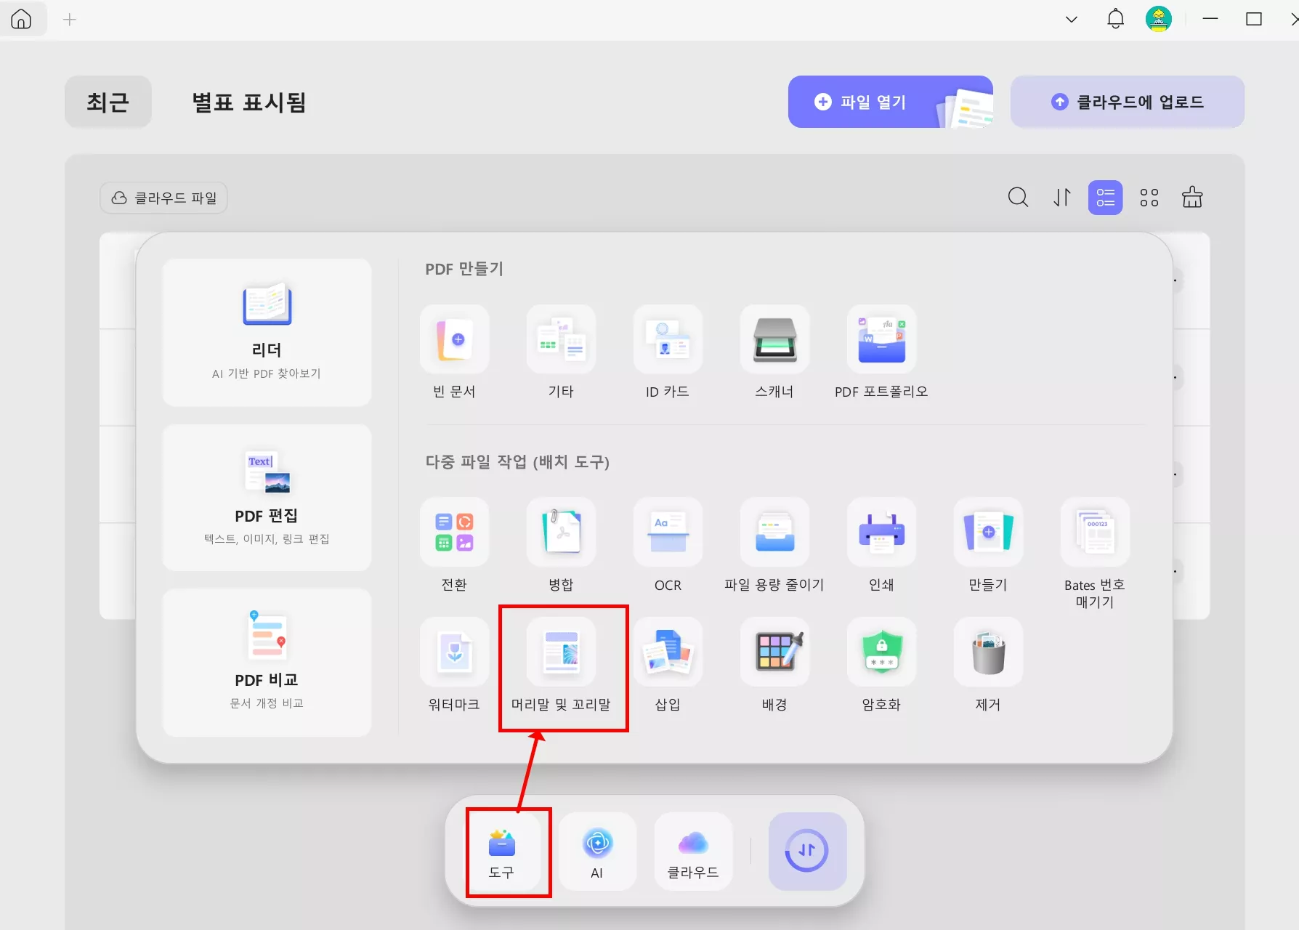Toggle the list view layout

click(x=1105, y=197)
